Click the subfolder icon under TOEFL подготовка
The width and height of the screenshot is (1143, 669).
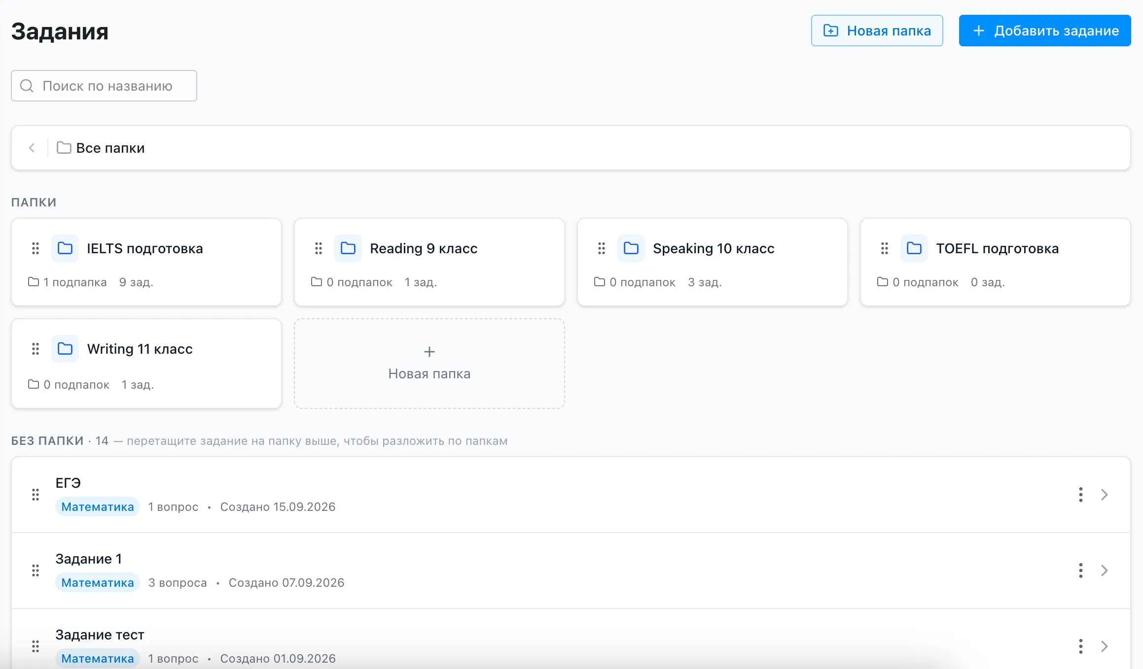click(883, 282)
